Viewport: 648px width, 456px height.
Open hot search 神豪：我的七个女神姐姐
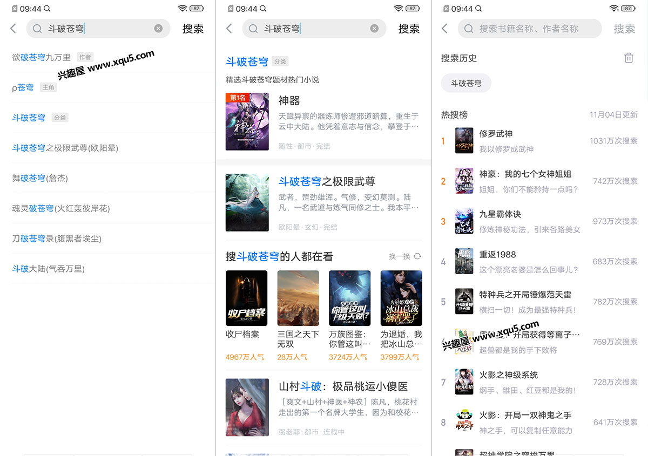525,174
